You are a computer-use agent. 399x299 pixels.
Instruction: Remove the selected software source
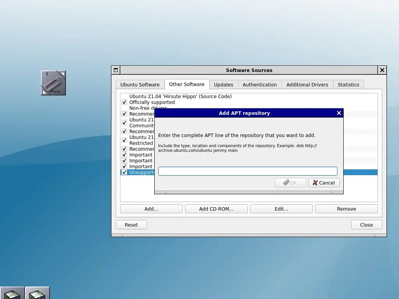346,209
